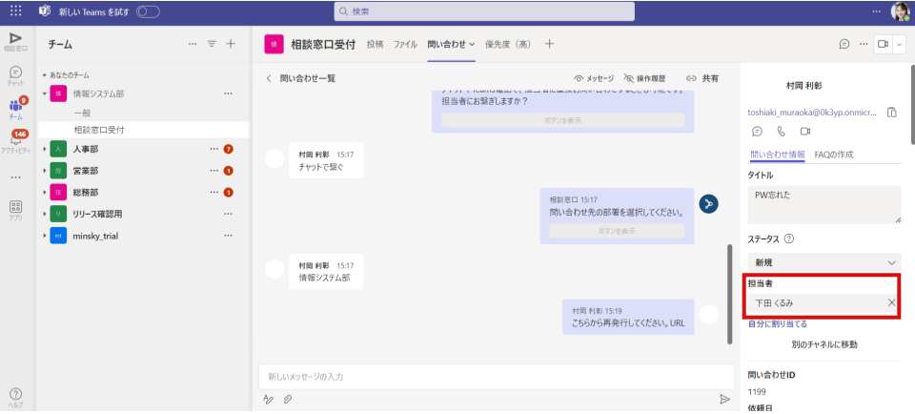
Task: Click the 新しいメッセージの入力 box
Action: 496,377
